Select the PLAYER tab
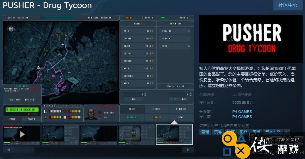 (31, 119)
